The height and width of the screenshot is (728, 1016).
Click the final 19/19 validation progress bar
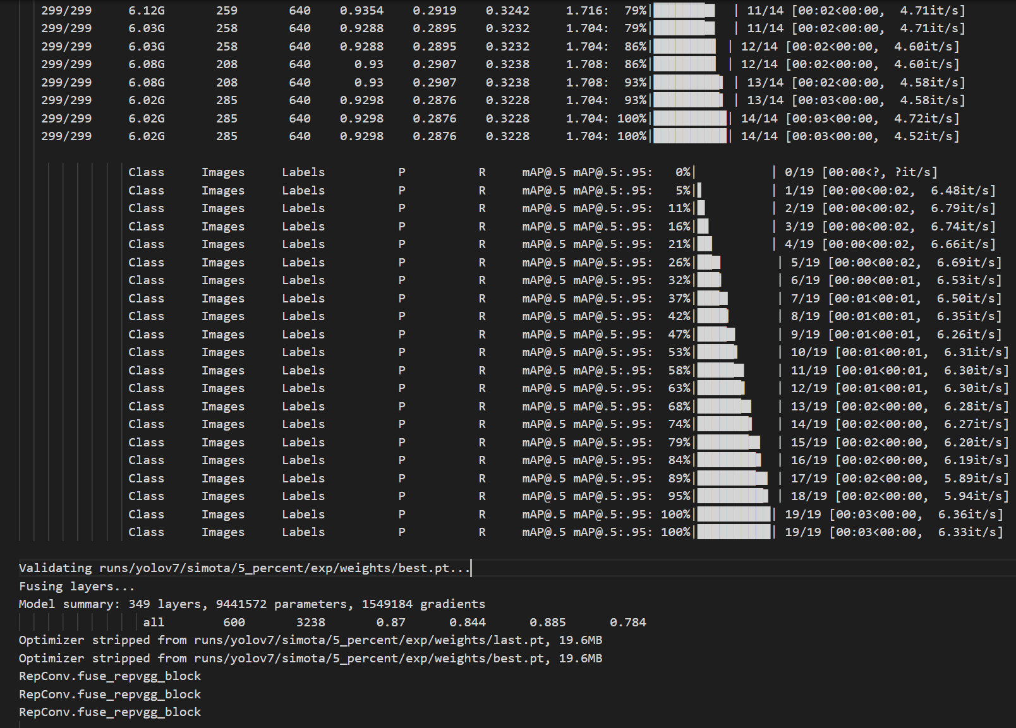[x=733, y=532]
